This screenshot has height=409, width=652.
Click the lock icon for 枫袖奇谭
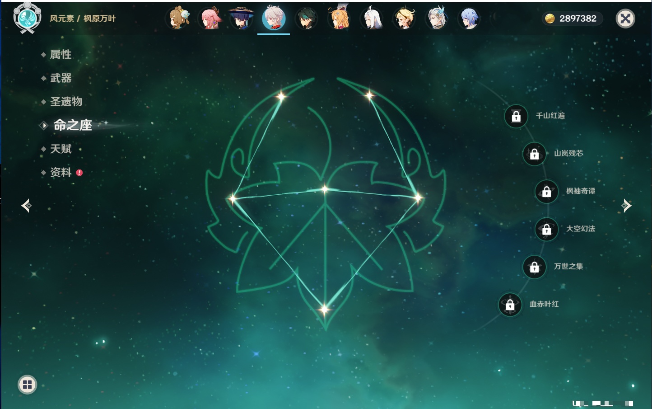point(547,192)
